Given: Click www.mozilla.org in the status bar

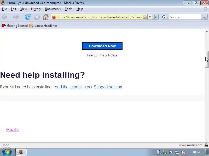Looking at the screenshot, I should click(191, 145).
